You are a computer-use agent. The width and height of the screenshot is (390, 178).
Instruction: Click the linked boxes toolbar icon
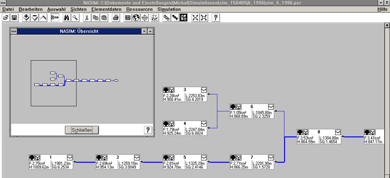pos(166,17)
